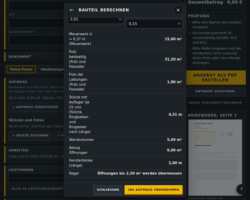This screenshot has width=250, height=200.
Task: Click the Schliessen button
Action: (x=108, y=190)
